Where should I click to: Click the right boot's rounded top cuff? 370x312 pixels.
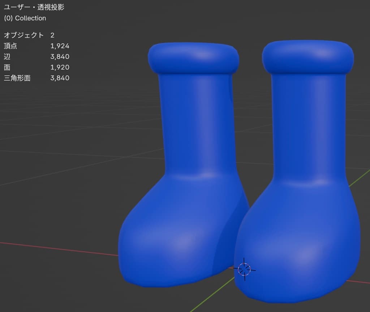(x=307, y=56)
